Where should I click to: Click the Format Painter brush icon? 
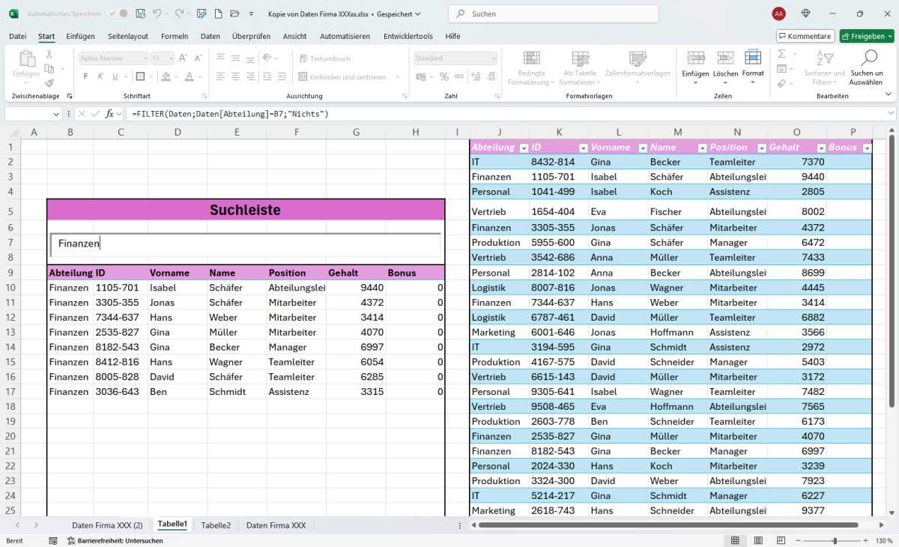click(49, 83)
